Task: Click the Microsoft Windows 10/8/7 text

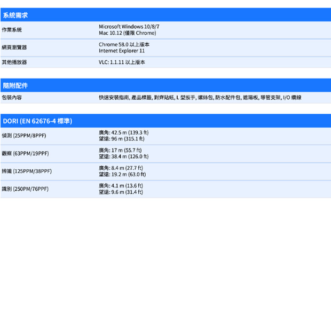Action: [129, 26]
